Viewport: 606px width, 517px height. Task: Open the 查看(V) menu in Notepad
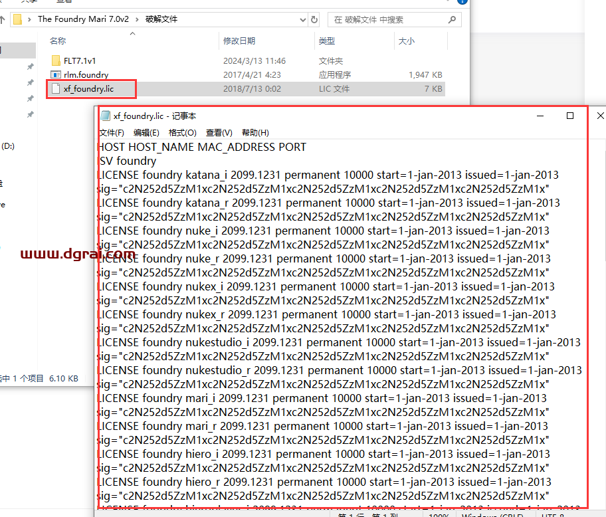pyautogui.click(x=219, y=133)
